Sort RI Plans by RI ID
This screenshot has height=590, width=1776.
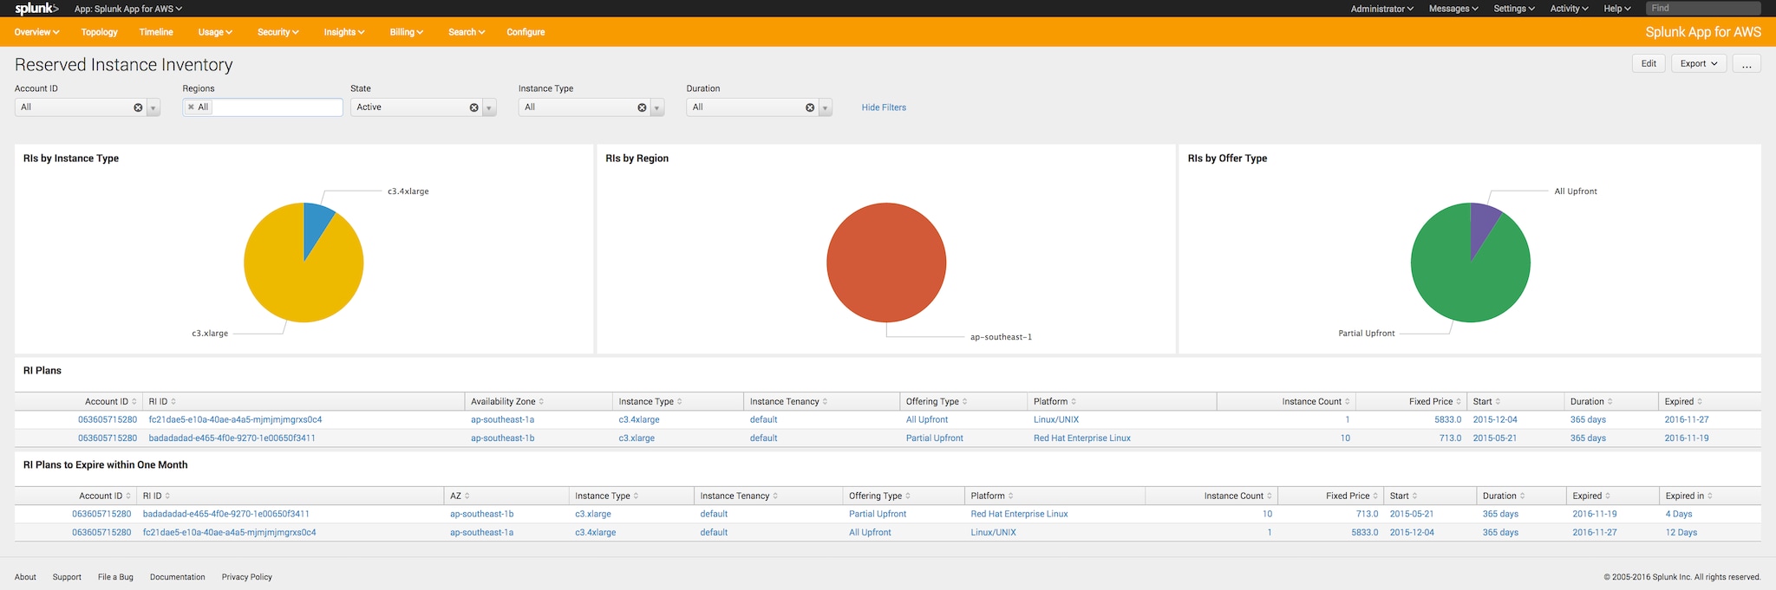click(x=162, y=402)
